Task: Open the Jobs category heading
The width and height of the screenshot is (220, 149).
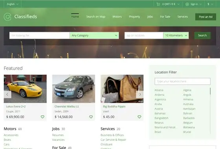Action: click(56, 129)
